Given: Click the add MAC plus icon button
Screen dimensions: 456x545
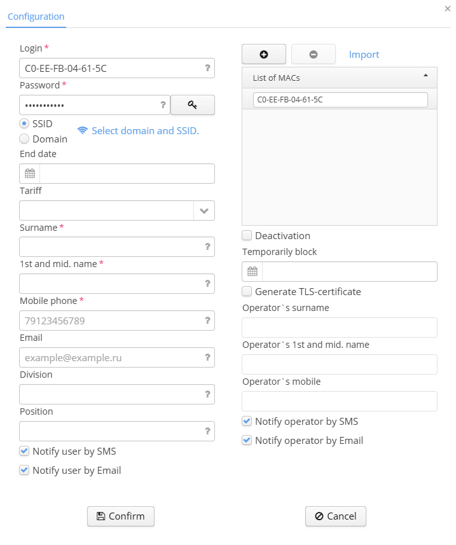Looking at the screenshot, I should (264, 54).
